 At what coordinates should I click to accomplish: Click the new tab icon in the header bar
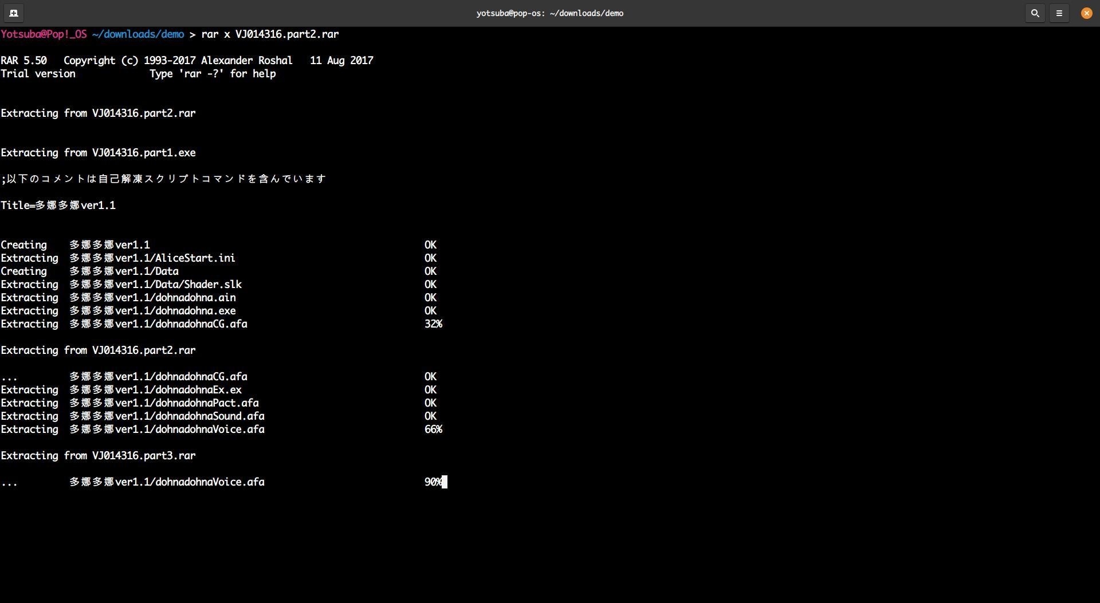tap(14, 13)
